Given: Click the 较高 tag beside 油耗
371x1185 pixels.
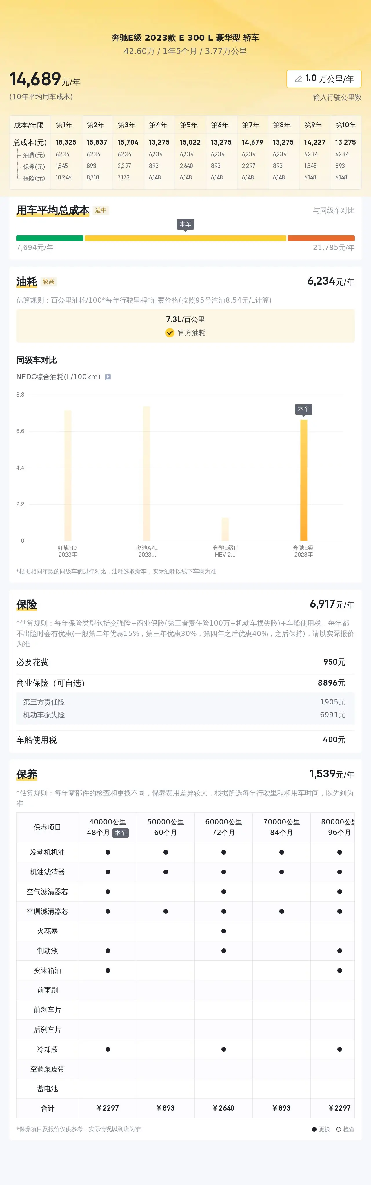Looking at the screenshot, I should point(49,281).
